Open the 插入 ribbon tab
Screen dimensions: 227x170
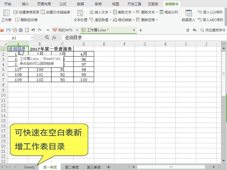tap(25, 4)
